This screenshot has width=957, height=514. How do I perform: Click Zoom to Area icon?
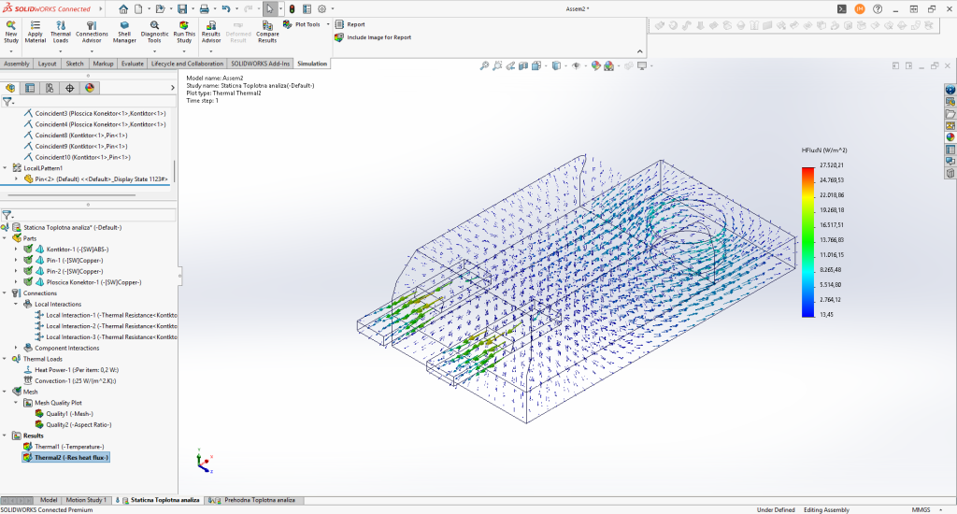pos(497,65)
